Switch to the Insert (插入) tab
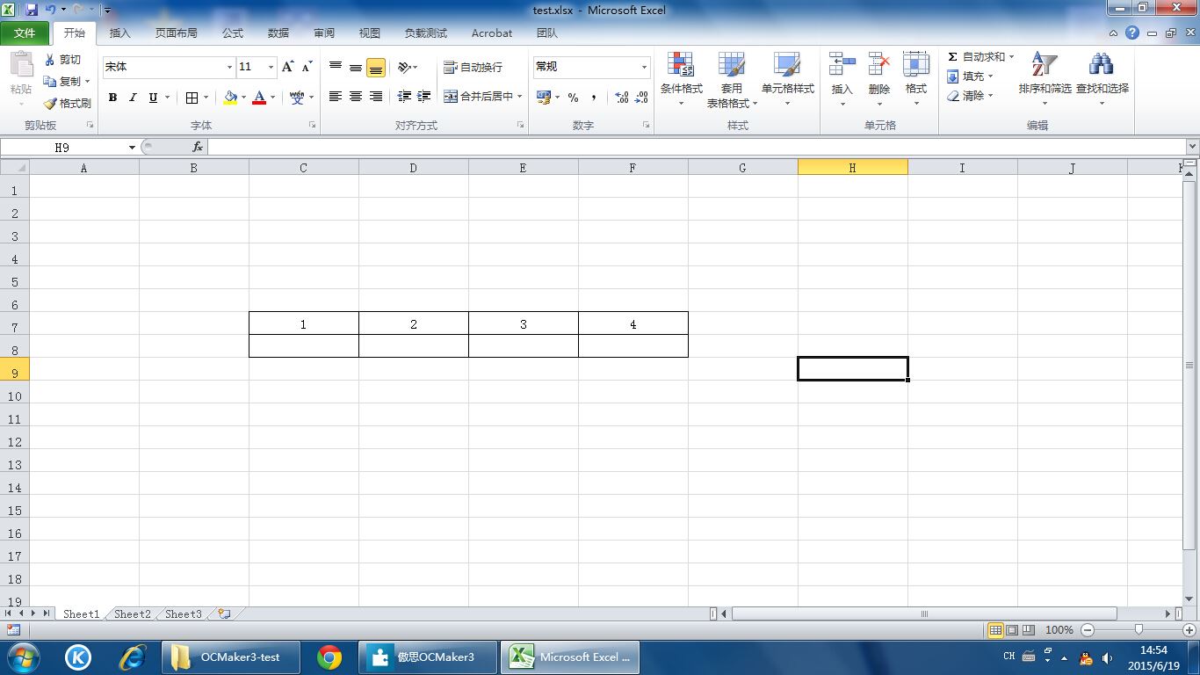 pos(119,33)
